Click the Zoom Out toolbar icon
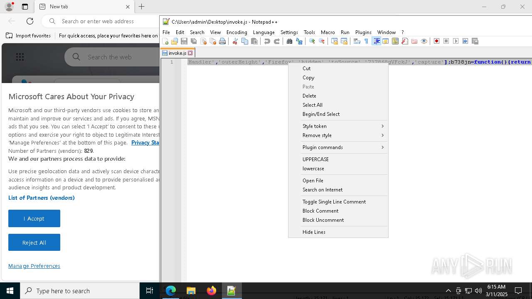 pos(321,41)
